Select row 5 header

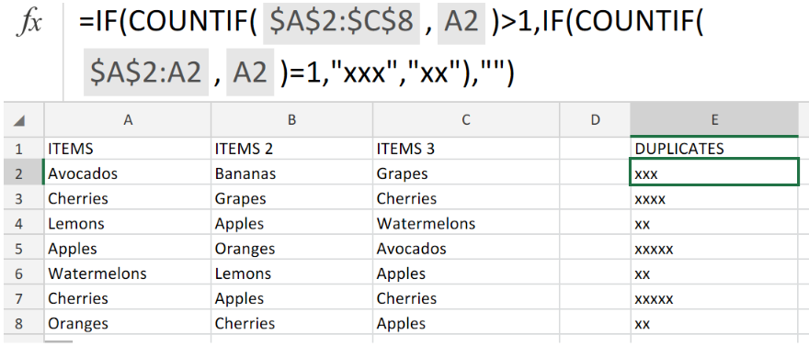(19, 250)
